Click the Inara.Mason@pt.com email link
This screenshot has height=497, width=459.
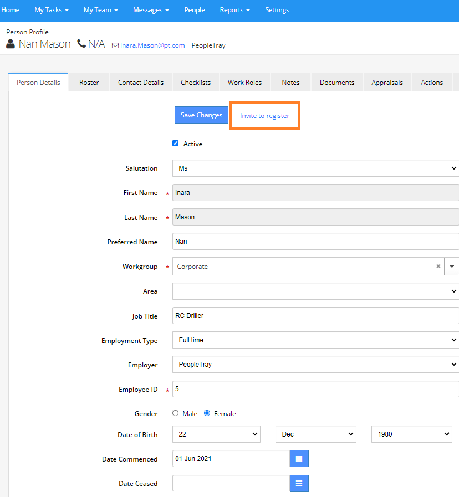pyautogui.click(x=152, y=45)
